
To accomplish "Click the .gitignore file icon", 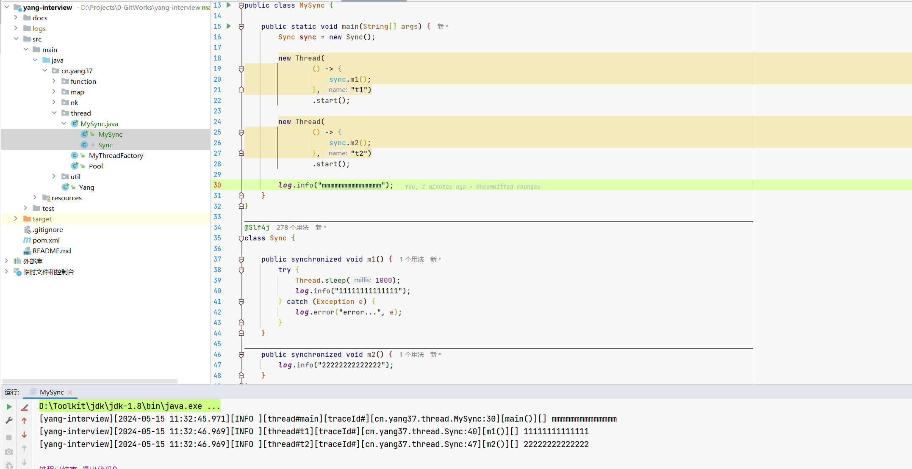I will (x=27, y=229).
